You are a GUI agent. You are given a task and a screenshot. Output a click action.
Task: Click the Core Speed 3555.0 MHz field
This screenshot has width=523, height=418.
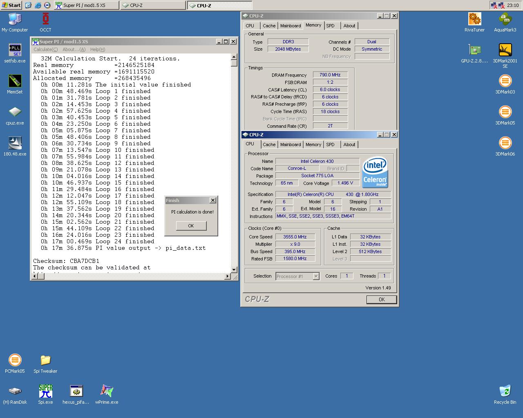(x=295, y=237)
